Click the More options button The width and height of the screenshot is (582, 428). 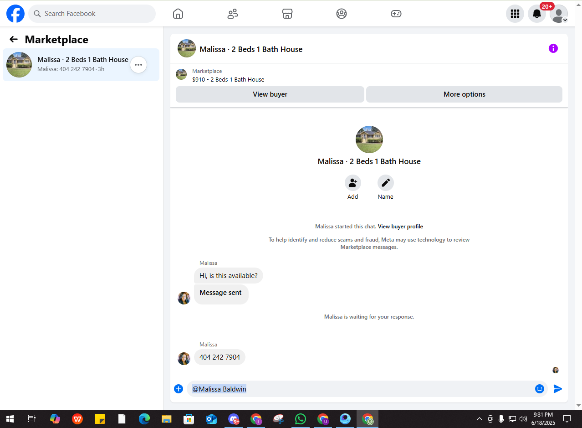point(464,94)
